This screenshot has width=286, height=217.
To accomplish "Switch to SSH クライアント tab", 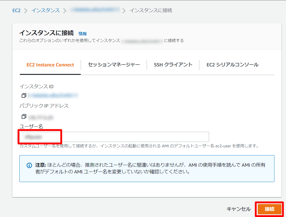I will (173, 65).
